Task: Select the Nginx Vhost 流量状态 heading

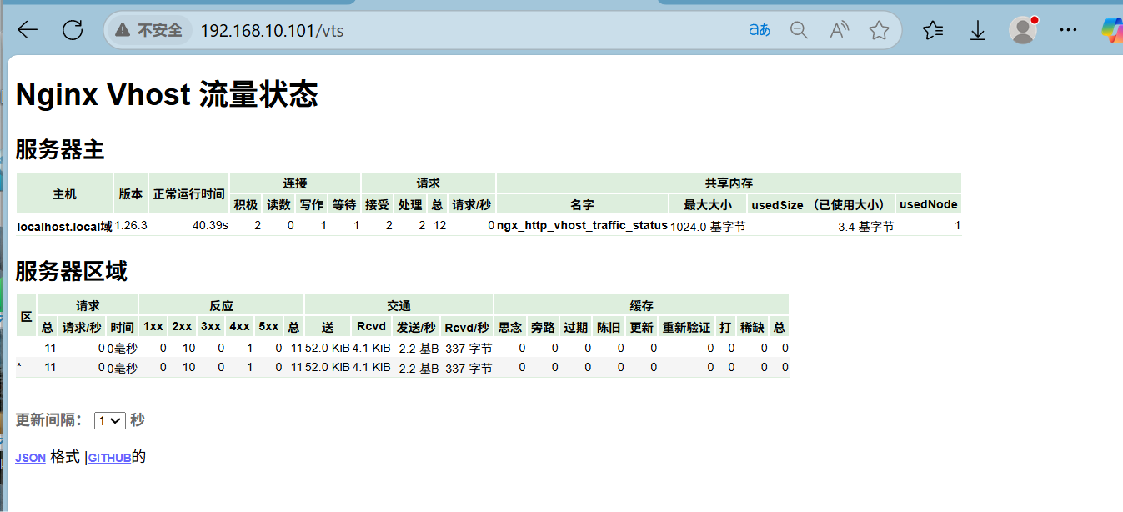Action: (167, 94)
